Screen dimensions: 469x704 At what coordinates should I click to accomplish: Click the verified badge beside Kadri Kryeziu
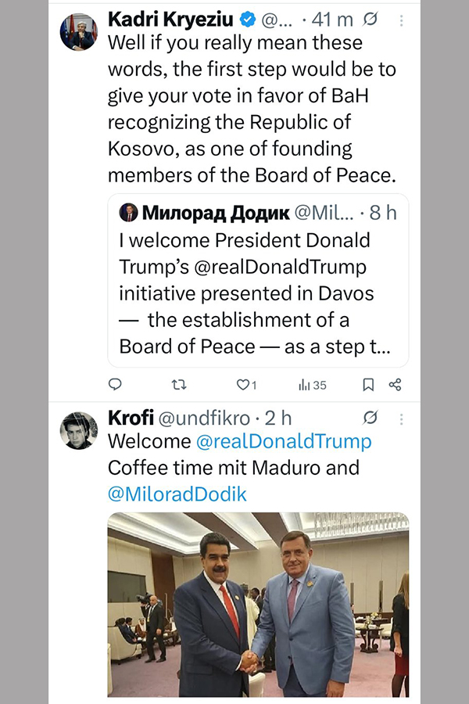point(248,19)
